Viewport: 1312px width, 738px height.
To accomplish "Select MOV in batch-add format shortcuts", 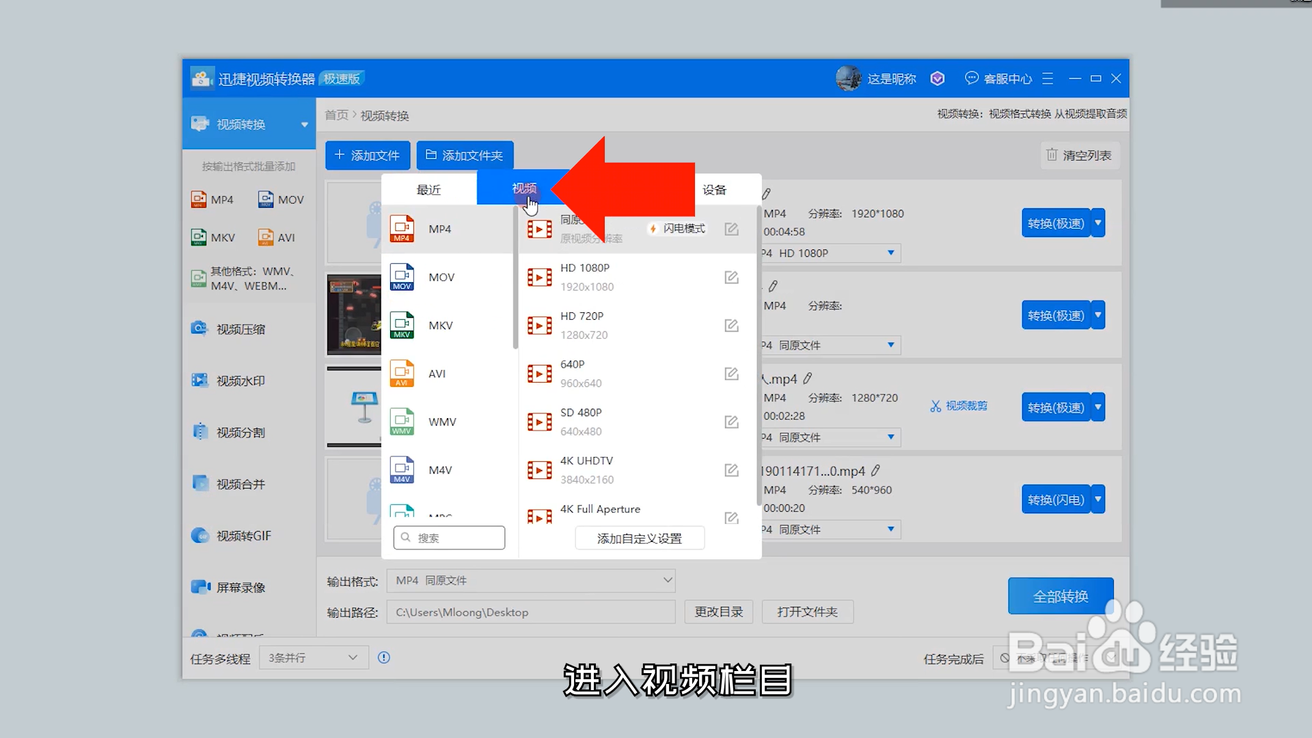I will (x=281, y=200).
